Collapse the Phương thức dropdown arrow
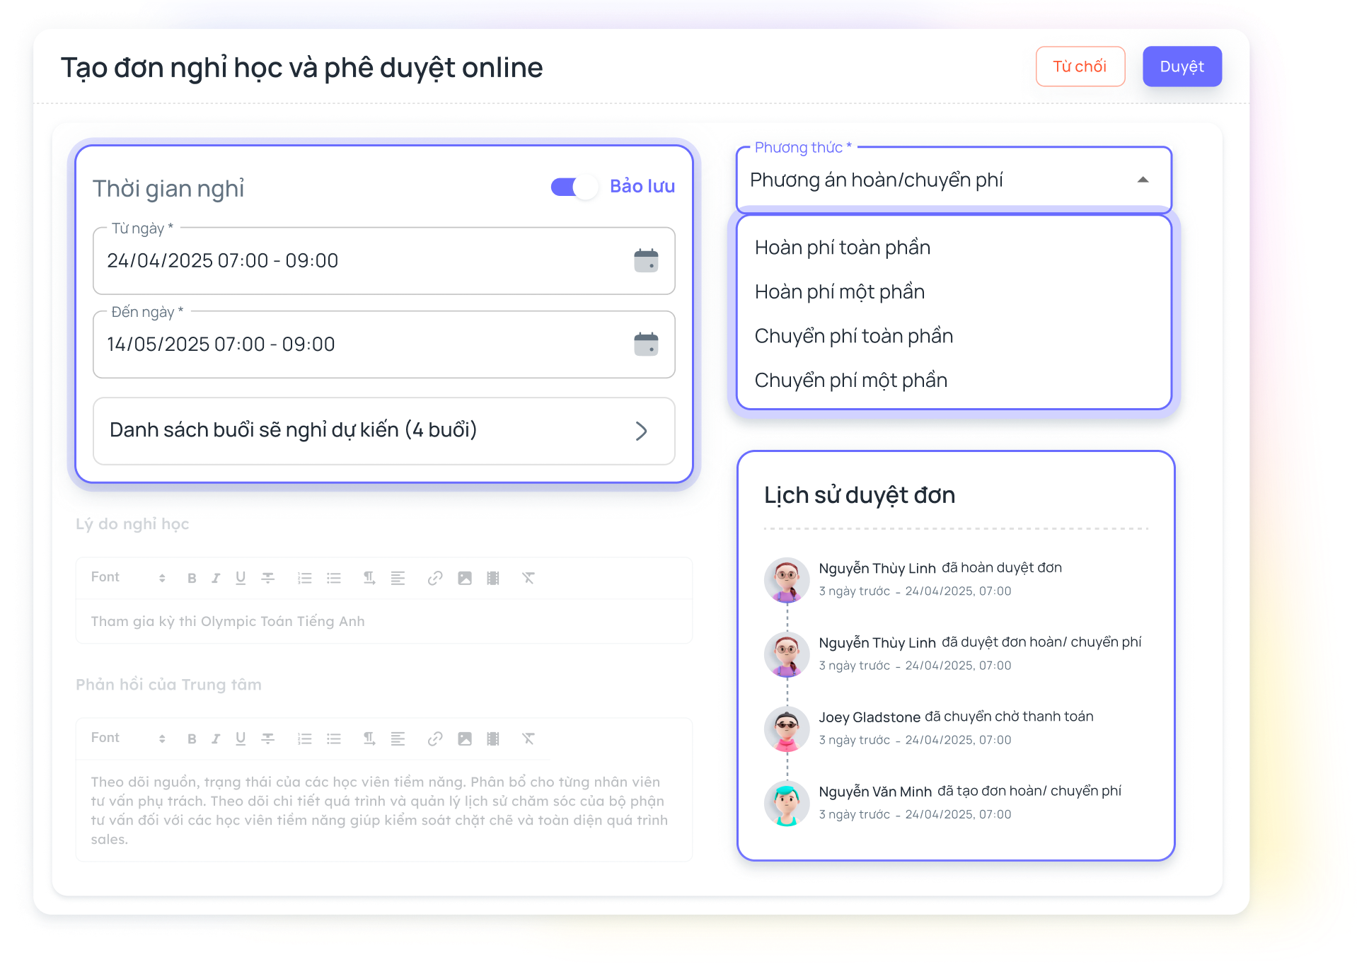1369x979 pixels. click(x=1143, y=180)
